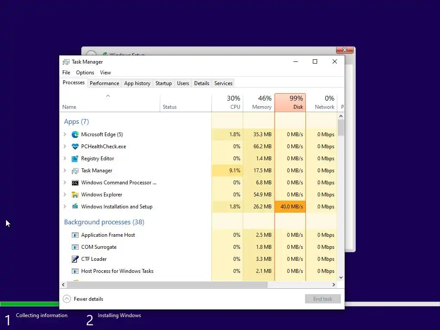Switch to the Details tab
The width and height of the screenshot is (440, 330).
click(202, 83)
